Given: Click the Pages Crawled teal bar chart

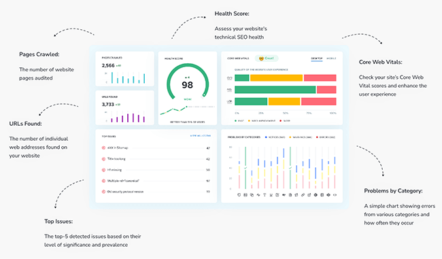Looking at the screenshot, I should tap(125, 77).
